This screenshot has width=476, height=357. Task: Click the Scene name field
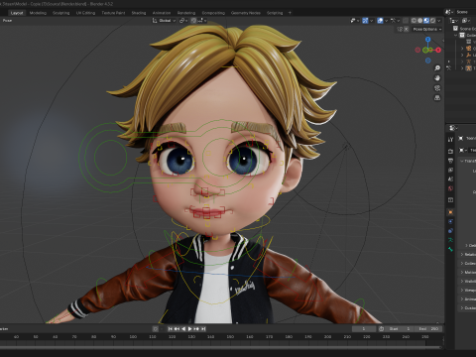coord(465,12)
